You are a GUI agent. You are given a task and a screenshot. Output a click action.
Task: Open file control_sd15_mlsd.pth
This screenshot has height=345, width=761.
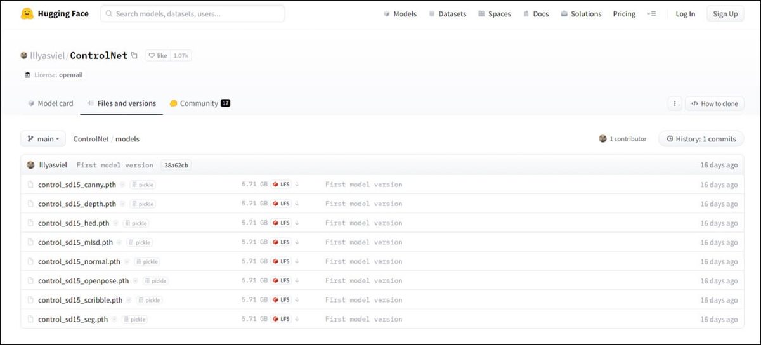[75, 242]
